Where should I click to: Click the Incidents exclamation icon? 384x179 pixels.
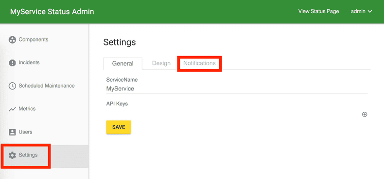12,63
